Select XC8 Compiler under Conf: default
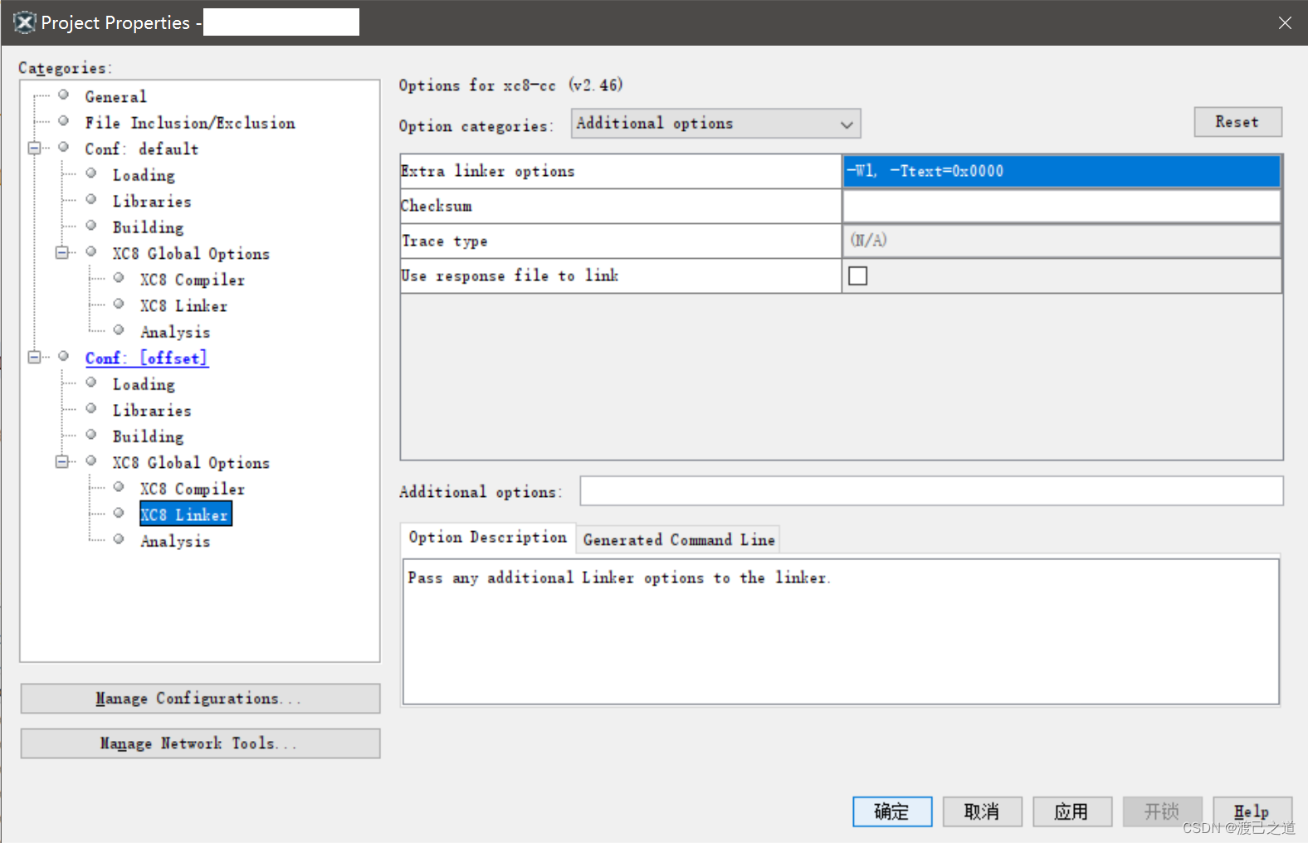Image resolution: width=1308 pixels, height=843 pixels. pos(193,280)
